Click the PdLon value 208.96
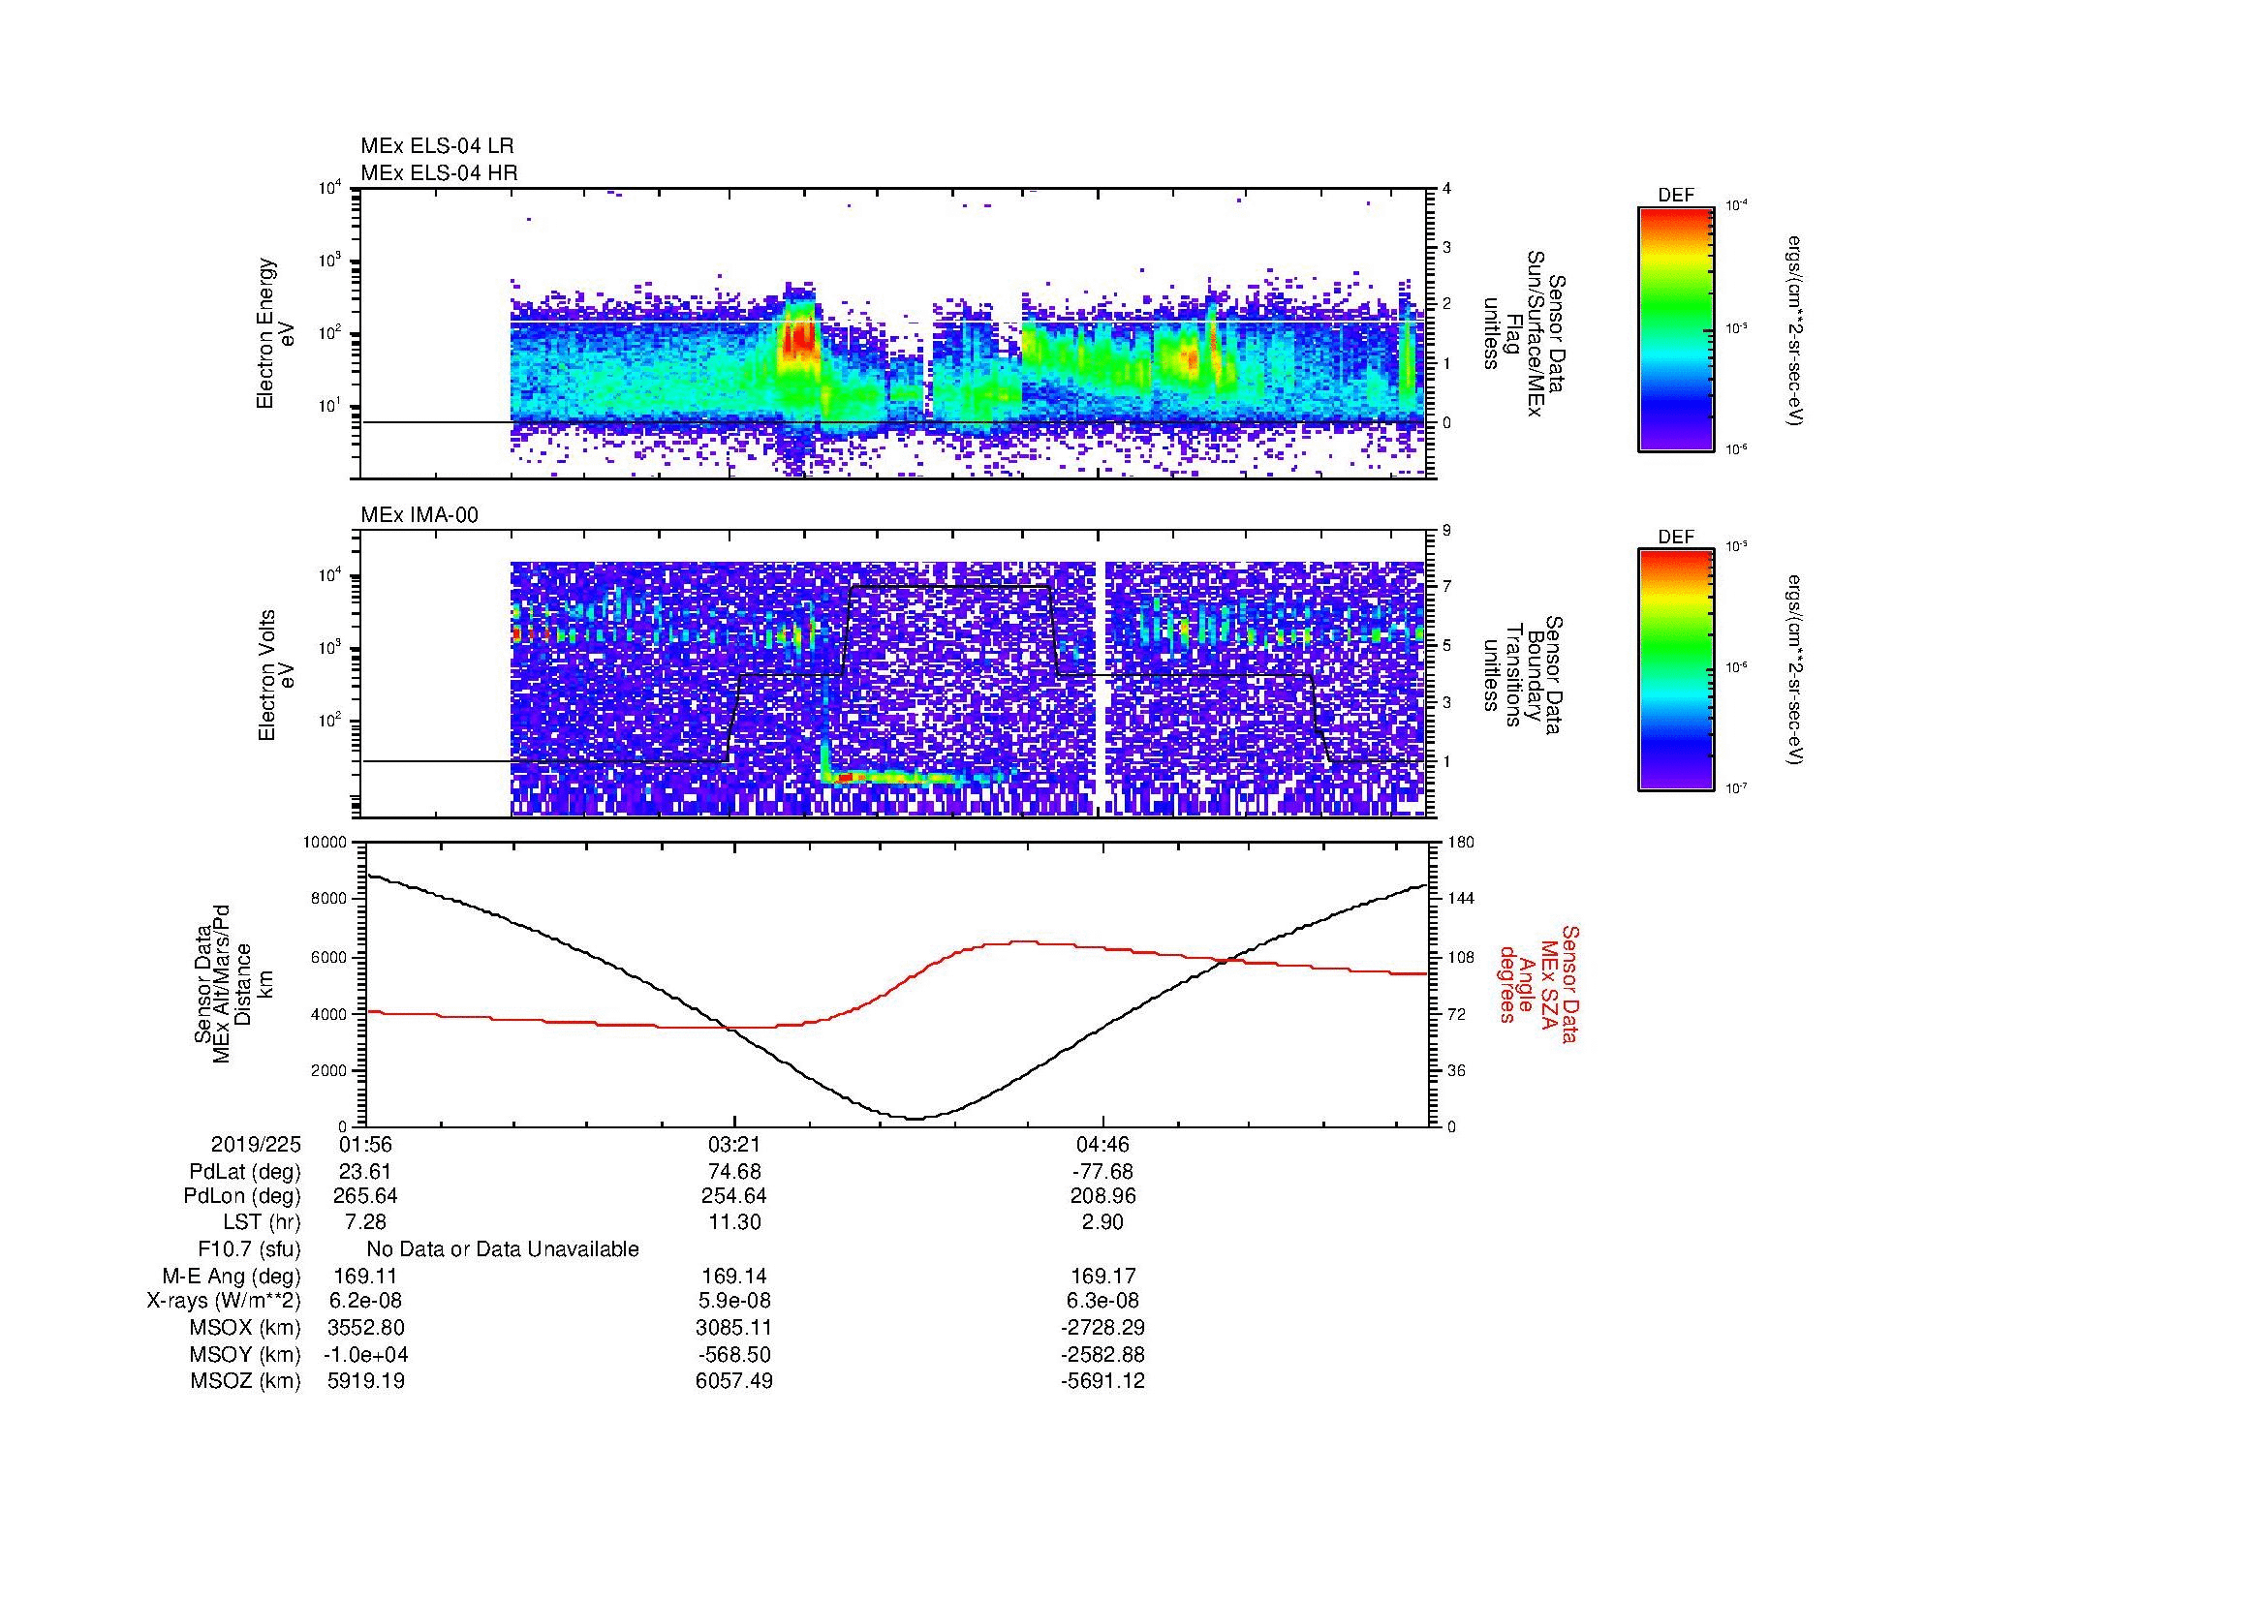Image resolution: width=2266 pixels, height=1601 pixels. tap(1102, 1196)
